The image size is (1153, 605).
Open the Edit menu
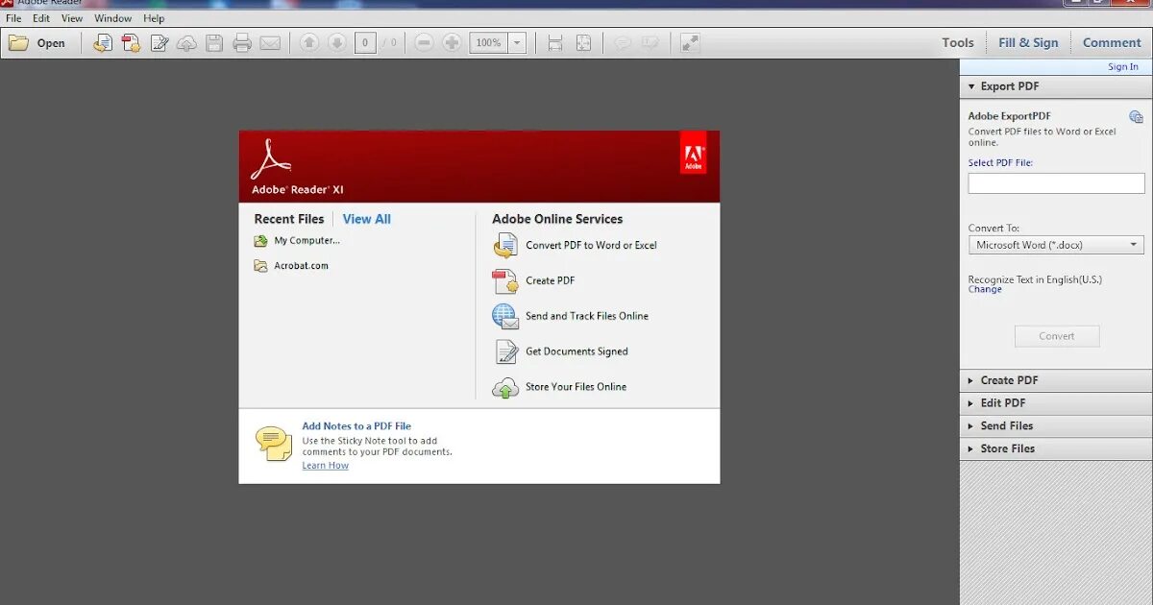point(41,18)
